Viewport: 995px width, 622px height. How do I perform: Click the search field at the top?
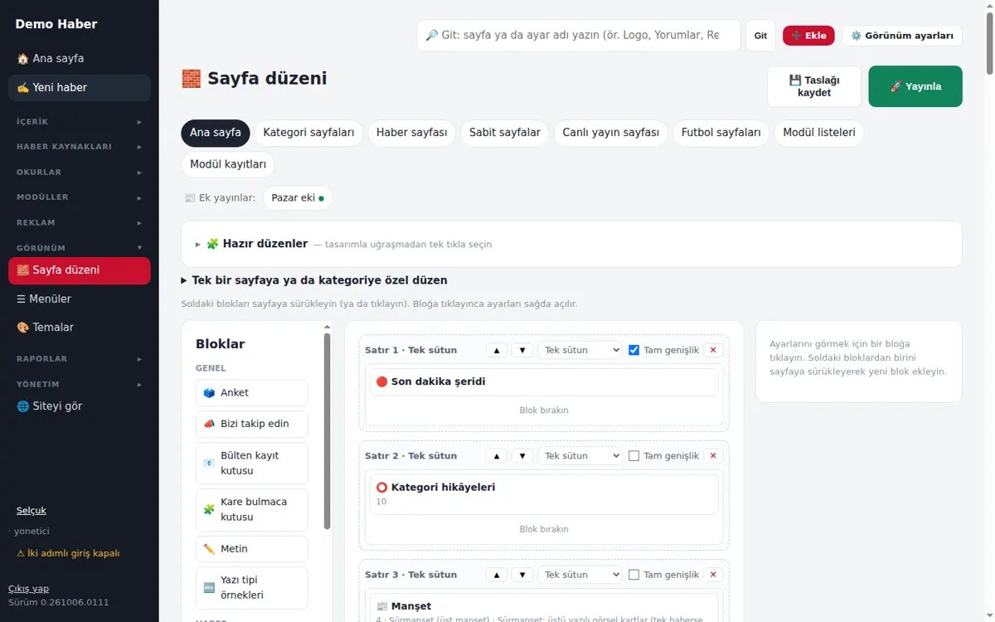click(x=579, y=36)
